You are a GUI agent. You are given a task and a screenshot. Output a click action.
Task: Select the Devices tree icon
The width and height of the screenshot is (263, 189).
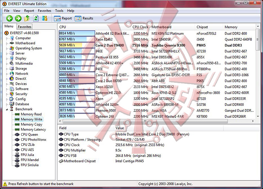click(x=12, y=84)
